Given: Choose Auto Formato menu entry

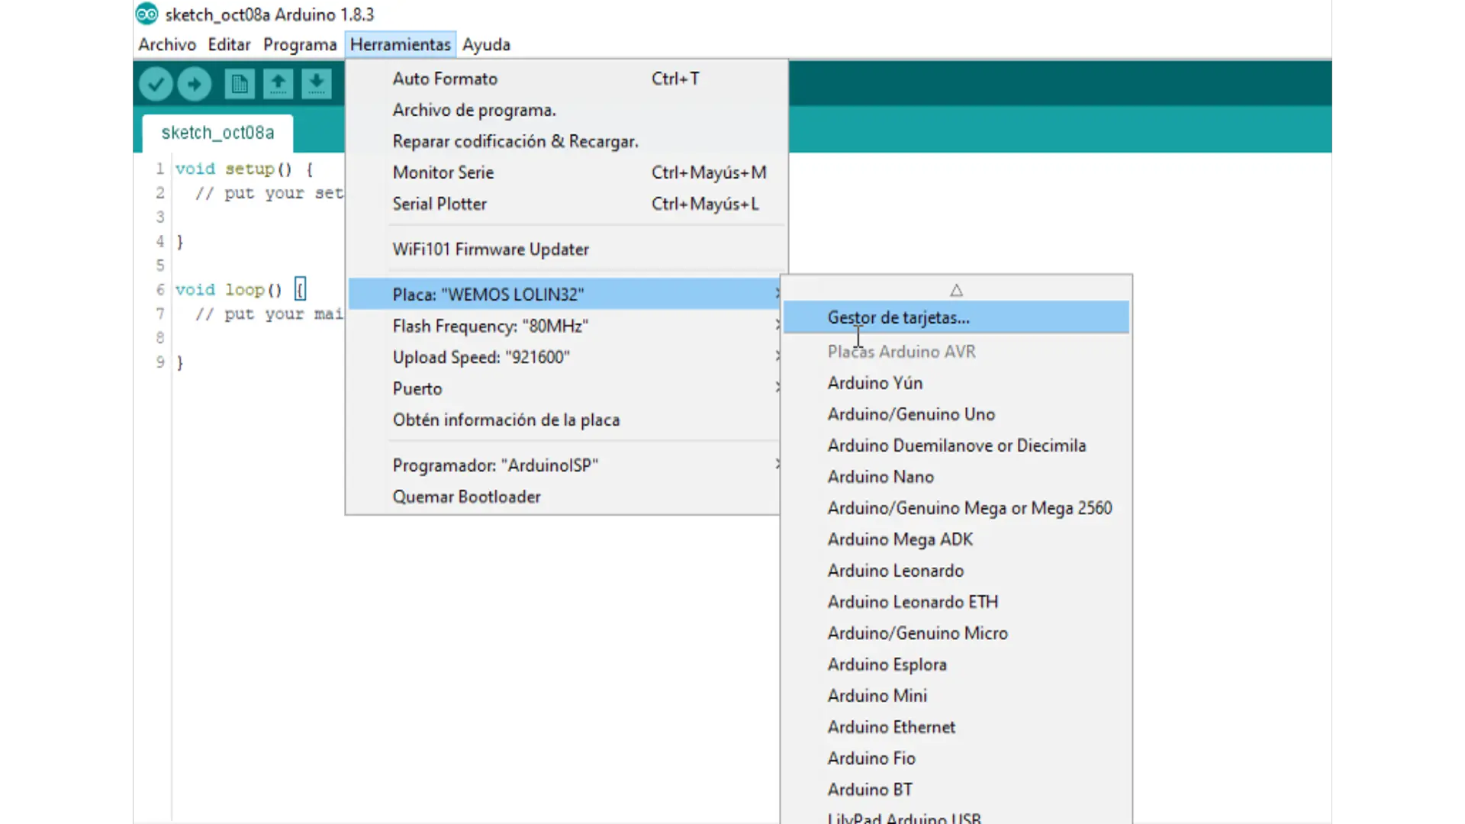Looking at the screenshot, I should 566,79.
